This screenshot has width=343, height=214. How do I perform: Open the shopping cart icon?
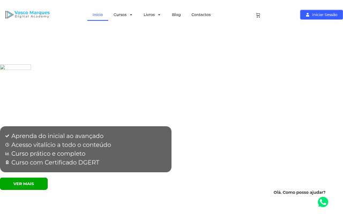click(x=258, y=15)
